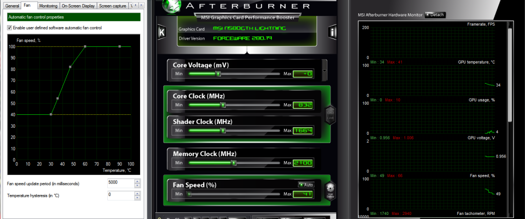Screen dimensions: 525x219
Task: Click the Fan Speed slider handle
Action: (189, 193)
